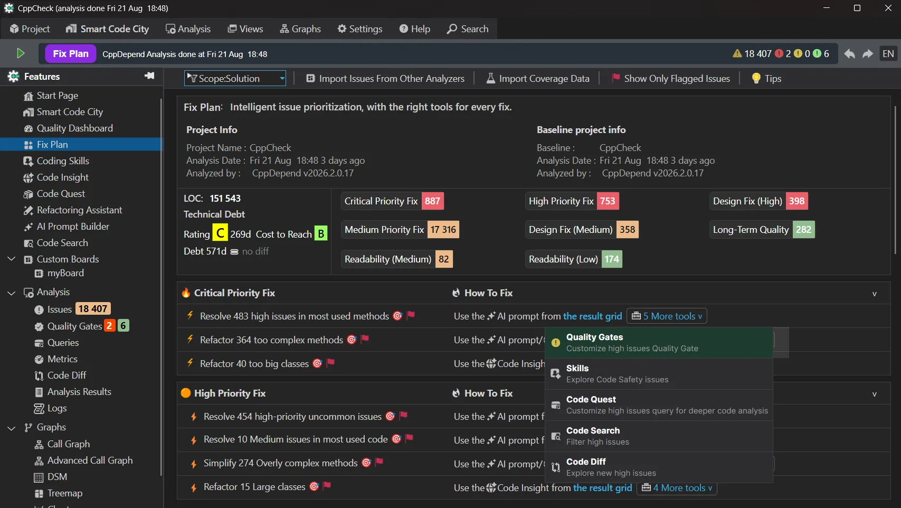Flag the Resolve 454 high-priority uncommon issues row
The image size is (901, 508).
tap(404, 416)
